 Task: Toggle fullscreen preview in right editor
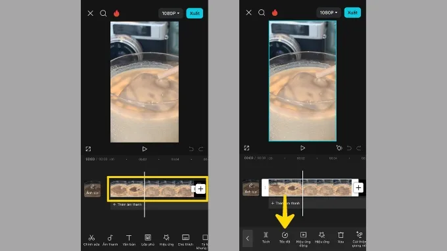pos(247,148)
